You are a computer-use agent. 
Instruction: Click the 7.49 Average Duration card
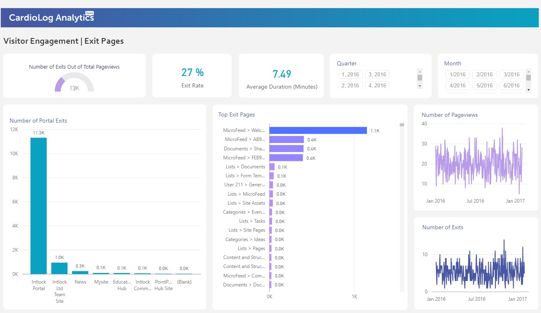point(282,76)
